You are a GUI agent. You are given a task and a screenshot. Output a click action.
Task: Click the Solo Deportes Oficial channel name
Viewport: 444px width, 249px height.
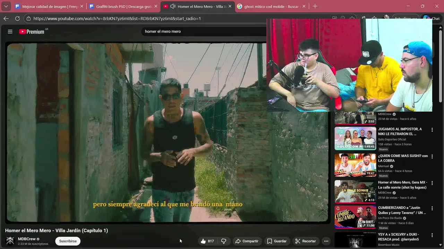tap(392, 139)
